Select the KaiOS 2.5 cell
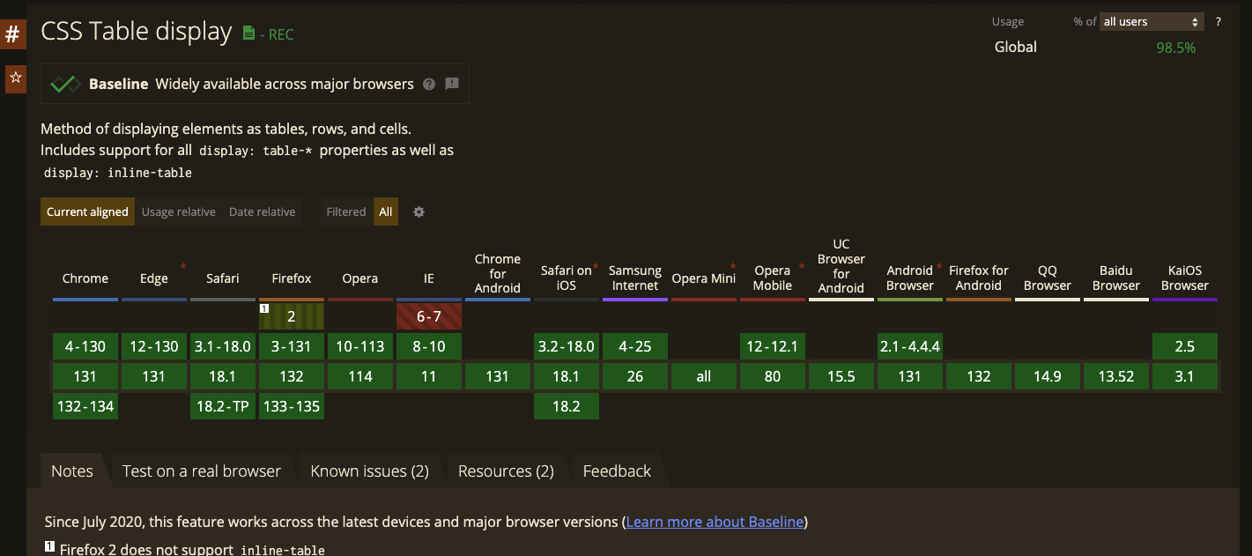This screenshot has width=1252, height=556. (x=1185, y=346)
